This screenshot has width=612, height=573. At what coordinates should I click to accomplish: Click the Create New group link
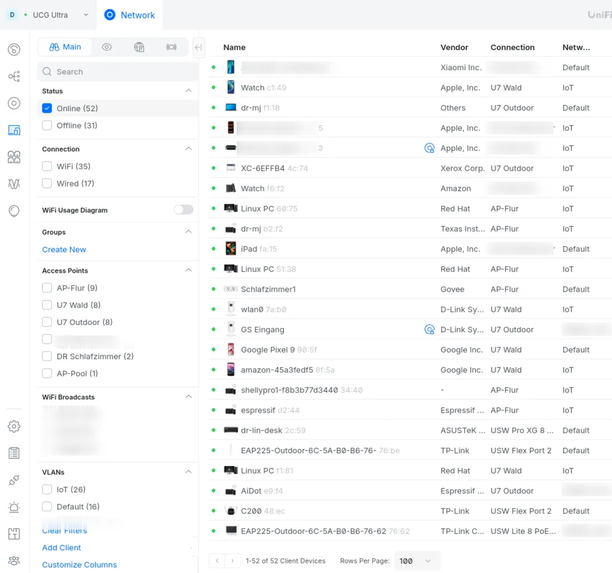coord(64,249)
